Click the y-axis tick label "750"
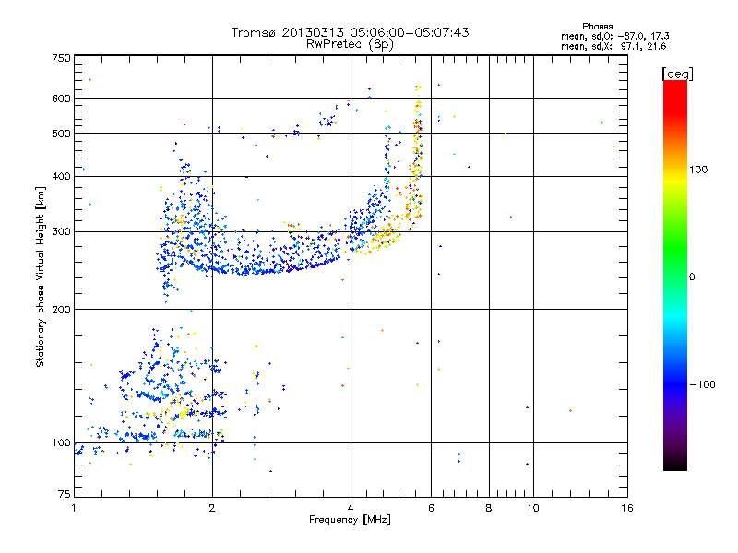Screen dimensions: 738x553 61,58
